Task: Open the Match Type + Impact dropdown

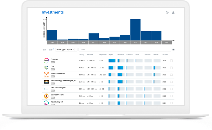Action: (65, 50)
